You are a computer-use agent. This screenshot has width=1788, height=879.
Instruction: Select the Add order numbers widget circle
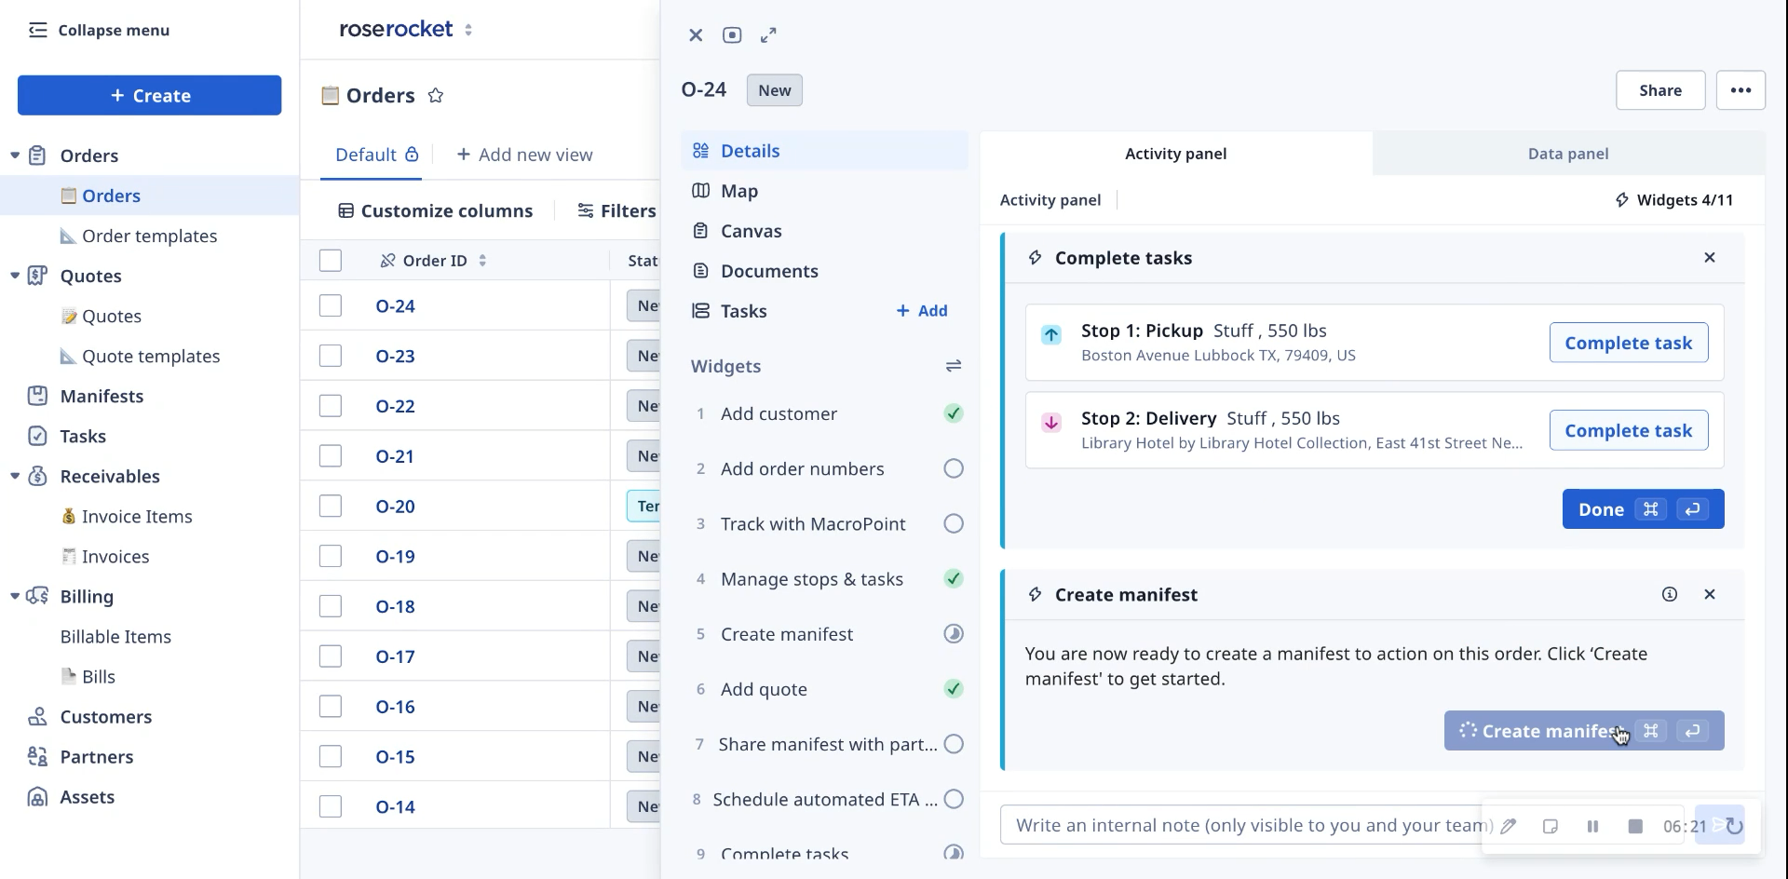click(954, 468)
